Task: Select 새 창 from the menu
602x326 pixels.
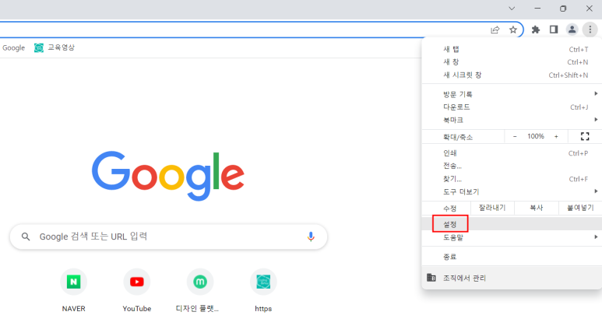Action: click(x=512, y=61)
